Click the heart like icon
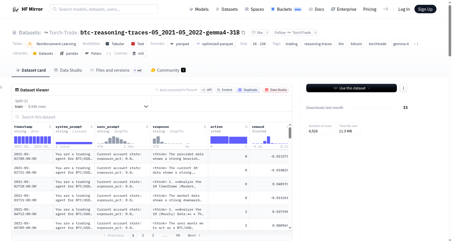 pyautogui.click(x=254, y=32)
